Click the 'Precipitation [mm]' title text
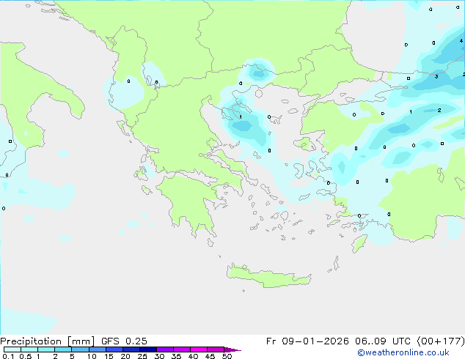This screenshot has width=465, height=359. 47,341
